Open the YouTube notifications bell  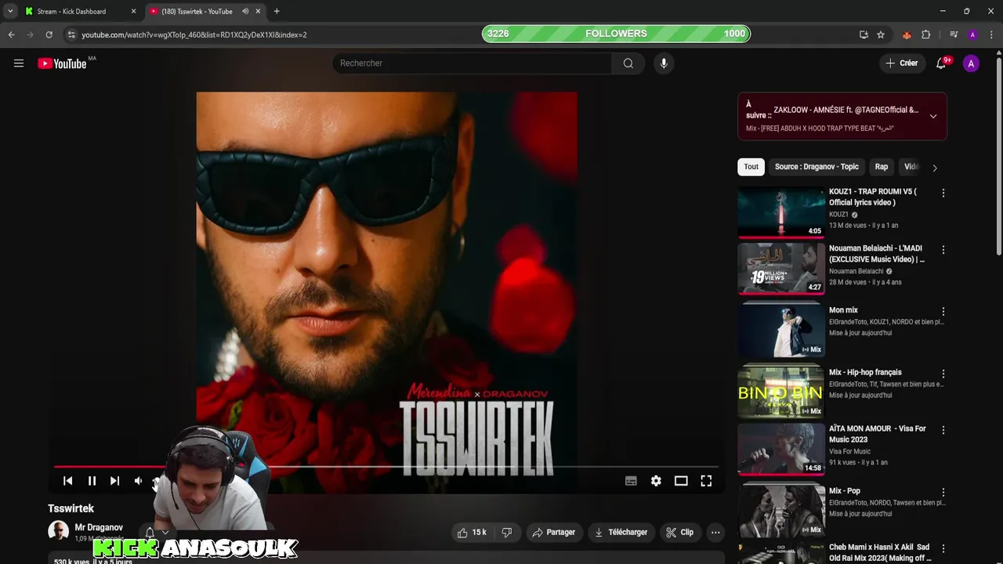tap(941, 63)
